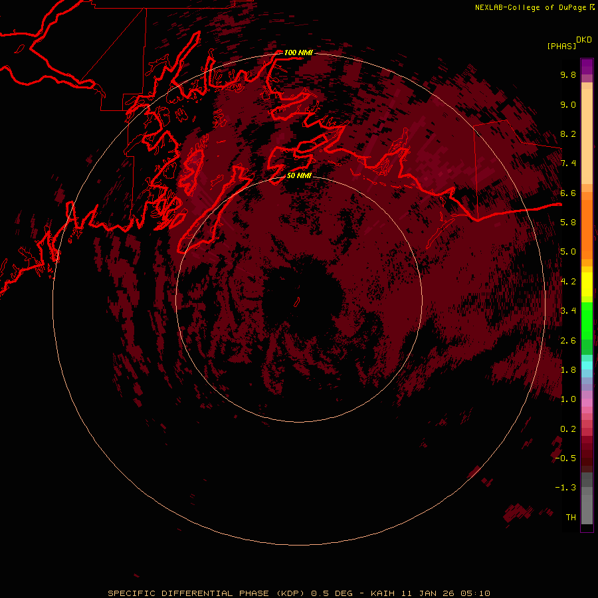Pick the pale peach color bar segment
This screenshot has width=598, height=598.
(x=587, y=138)
